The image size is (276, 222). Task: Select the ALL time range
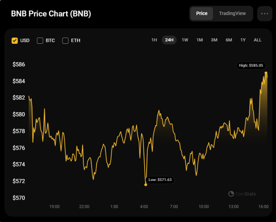click(x=258, y=40)
